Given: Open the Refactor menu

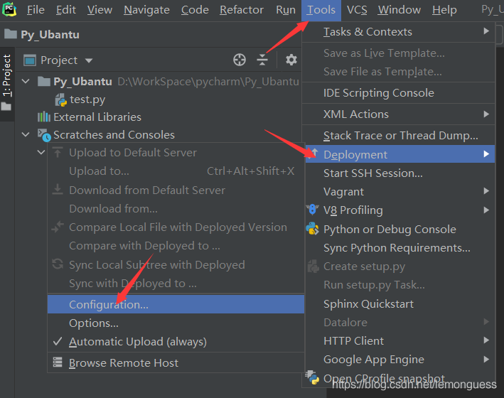Looking at the screenshot, I should [x=242, y=10].
